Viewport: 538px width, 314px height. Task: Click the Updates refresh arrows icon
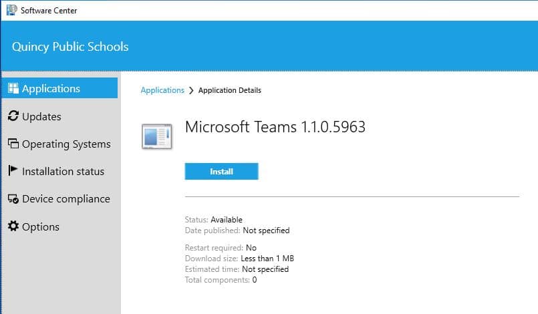tap(13, 116)
